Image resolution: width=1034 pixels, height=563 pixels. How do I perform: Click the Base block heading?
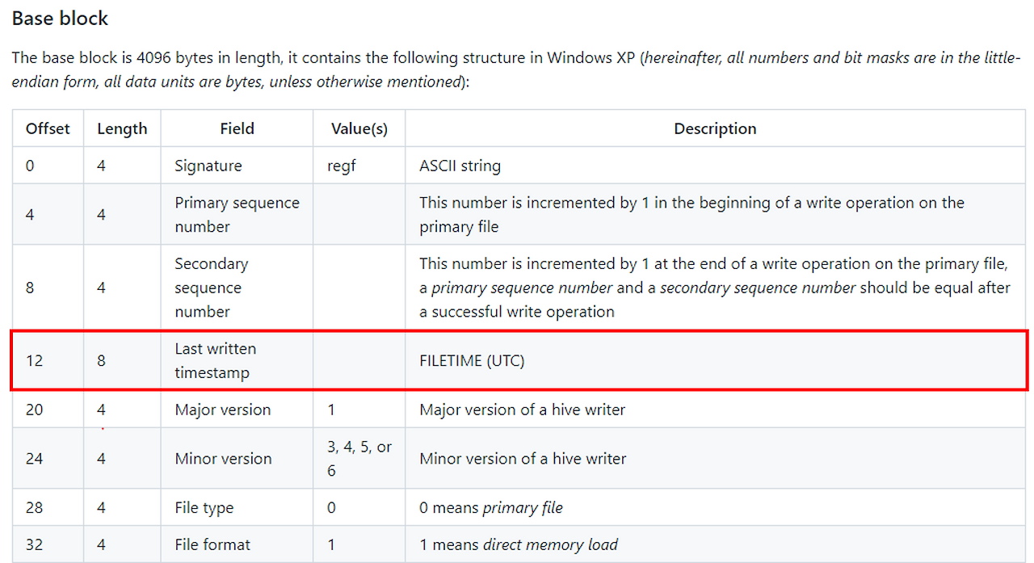point(60,19)
